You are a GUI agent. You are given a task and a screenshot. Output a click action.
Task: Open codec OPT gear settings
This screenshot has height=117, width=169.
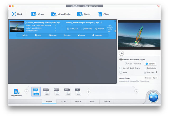pyautogui.click(x=110, y=28)
